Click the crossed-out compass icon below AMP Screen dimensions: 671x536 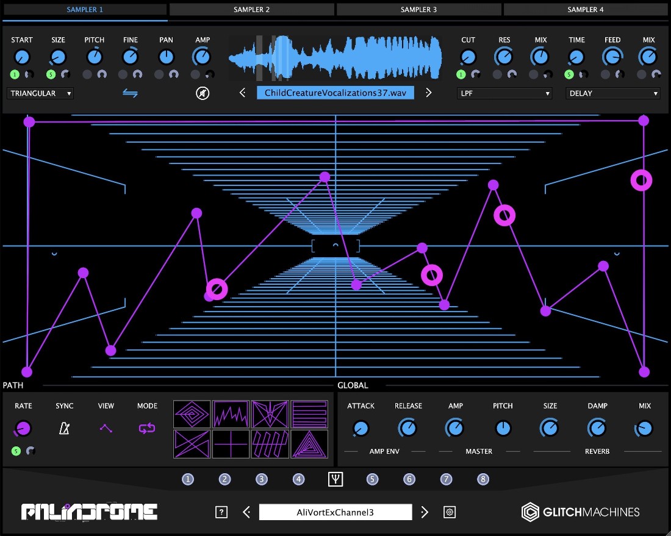pos(202,93)
